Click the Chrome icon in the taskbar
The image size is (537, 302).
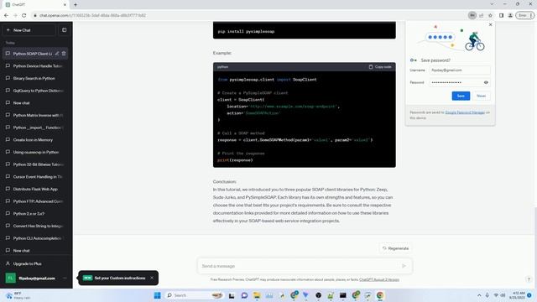click(380, 295)
